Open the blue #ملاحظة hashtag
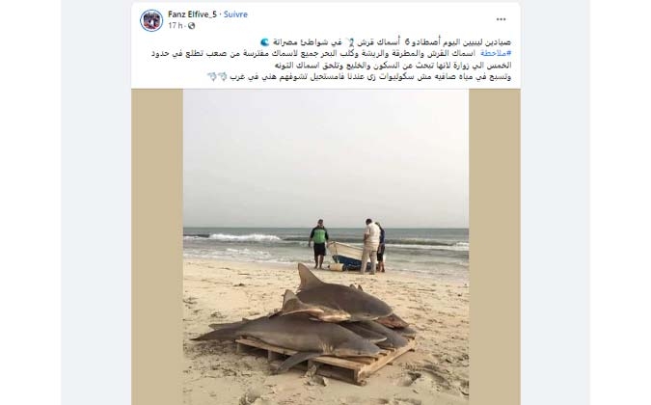The width and height of the screenshot is (651, 405). click(496, 54)
